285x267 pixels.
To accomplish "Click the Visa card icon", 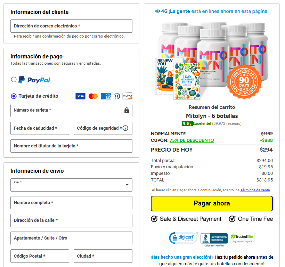I will point(80,96).
